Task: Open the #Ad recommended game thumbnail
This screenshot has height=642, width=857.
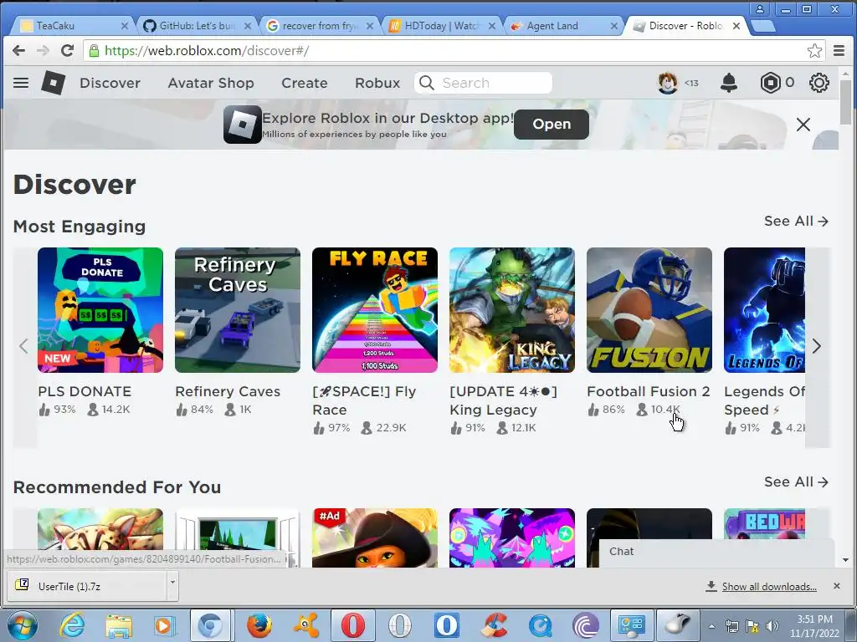Action: pos(375,538)
